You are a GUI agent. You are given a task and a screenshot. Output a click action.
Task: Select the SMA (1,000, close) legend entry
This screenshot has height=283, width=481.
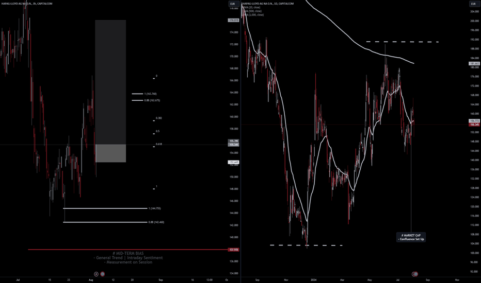pos(253,15)
